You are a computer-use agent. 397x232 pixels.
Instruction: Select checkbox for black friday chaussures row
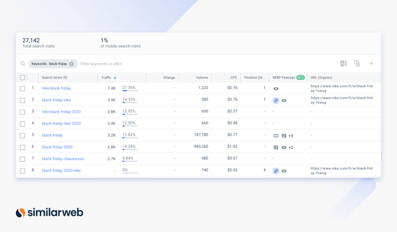22,159
